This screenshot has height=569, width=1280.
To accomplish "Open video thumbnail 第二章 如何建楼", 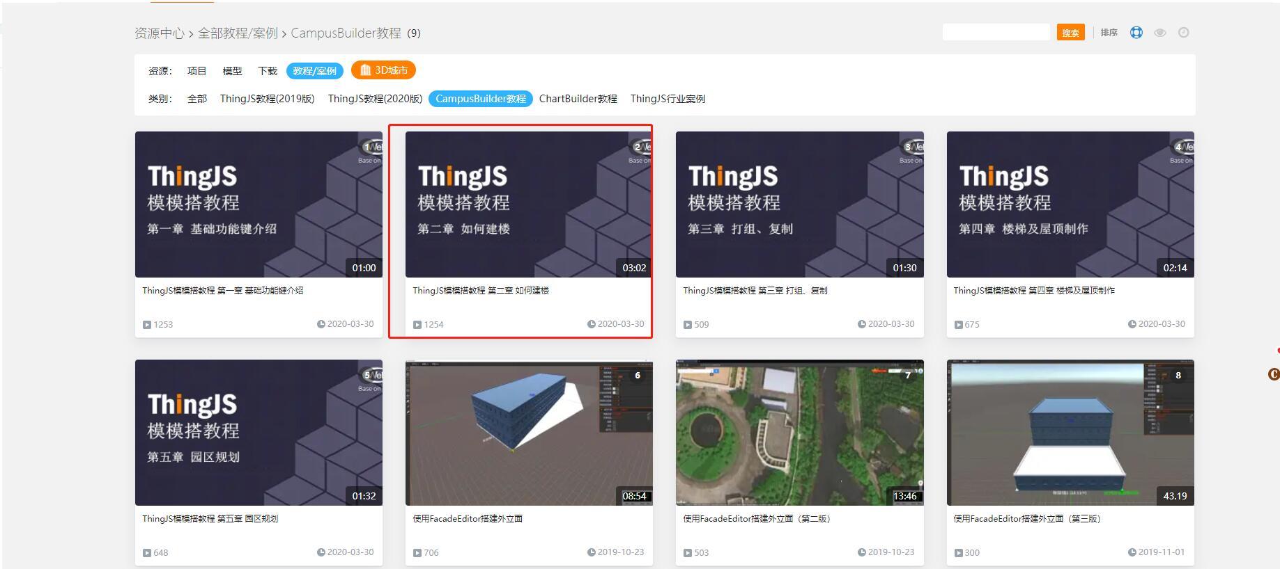I will click(x=529, y=205).
